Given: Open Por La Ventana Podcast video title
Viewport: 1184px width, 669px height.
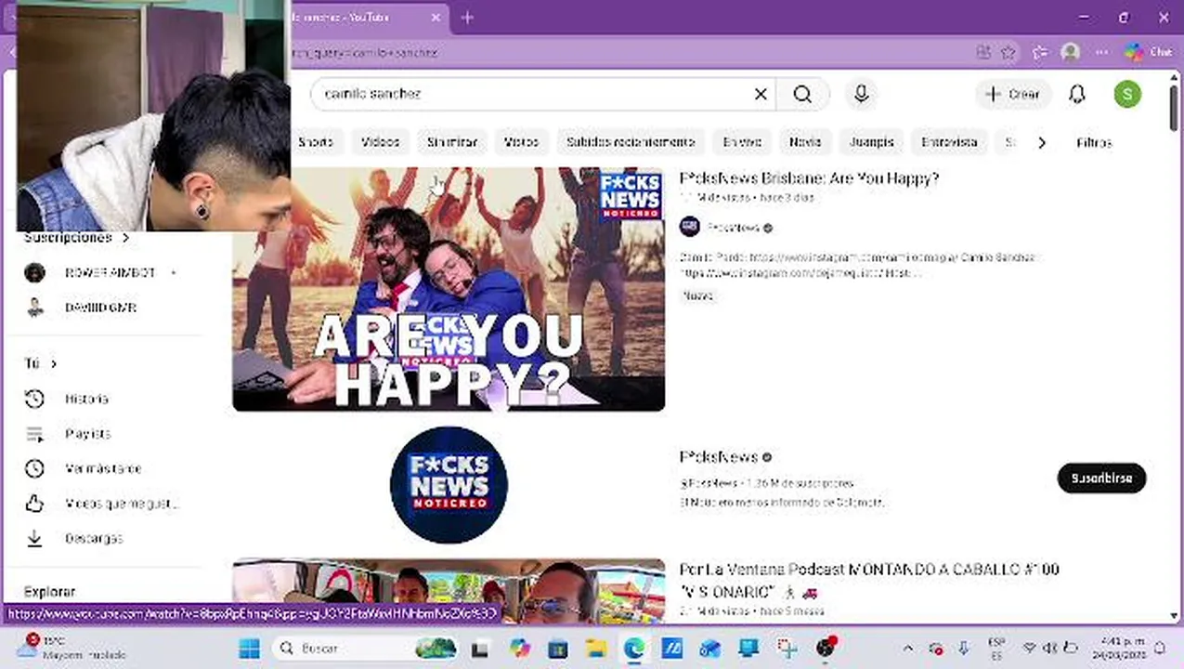Looking at the screenshot, I should pyautogui.click(x=869, y=579).
